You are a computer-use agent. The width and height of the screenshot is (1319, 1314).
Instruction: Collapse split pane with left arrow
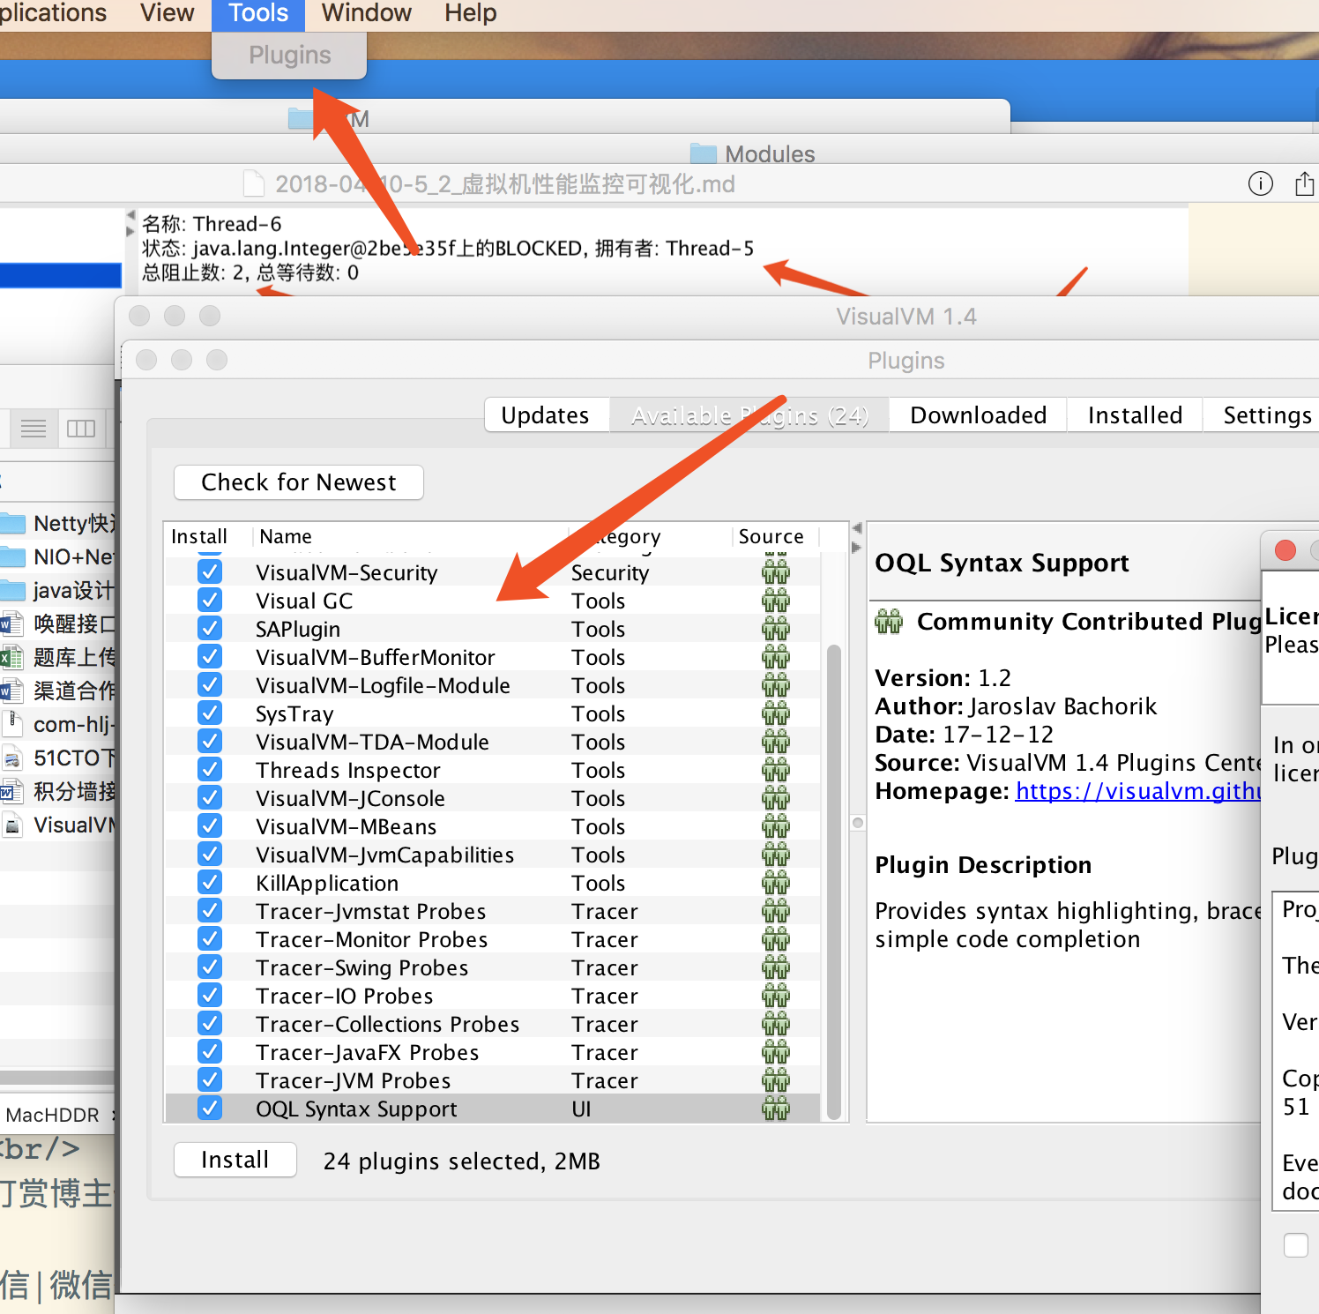tap(857, 528)
